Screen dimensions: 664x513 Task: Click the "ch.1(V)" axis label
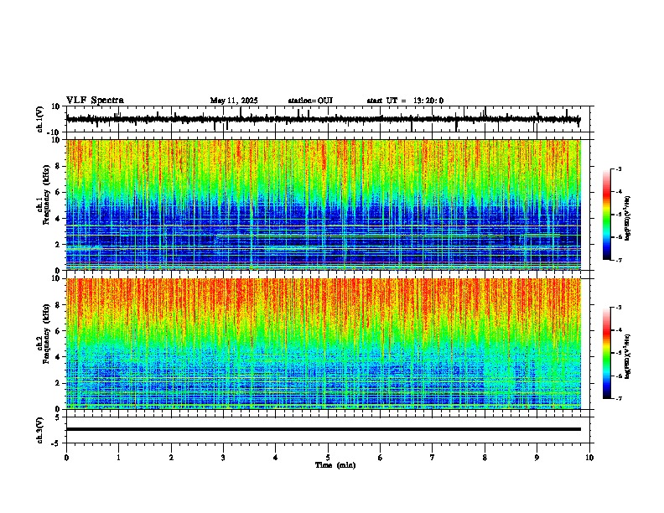(39, 119)
